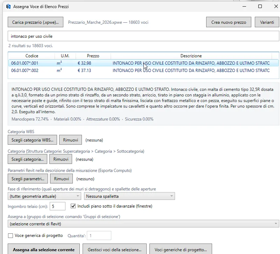This screenshot has height=254, width=280.
Task: Click the Ingombro telaio (cm) input field
Action: click(57, 206)
